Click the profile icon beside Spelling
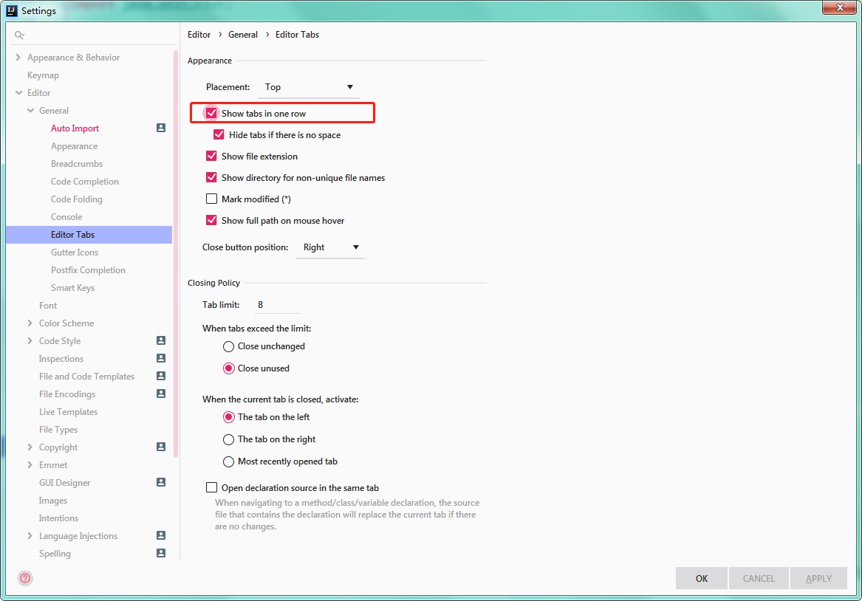 (161, 553)
